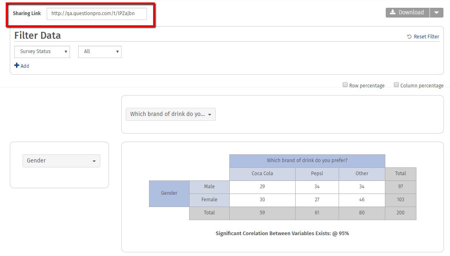Click the Coca Cola column header
Viewport: 450px width, 256px height.
(x=262, y=174)
